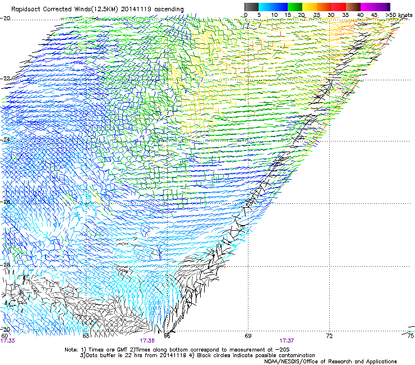Click the title 'Rapidscat Corrected Winds(12.5KM)'
Image resolution: width=415 pixels, height=365 pixels.
(x=65, y=9)
